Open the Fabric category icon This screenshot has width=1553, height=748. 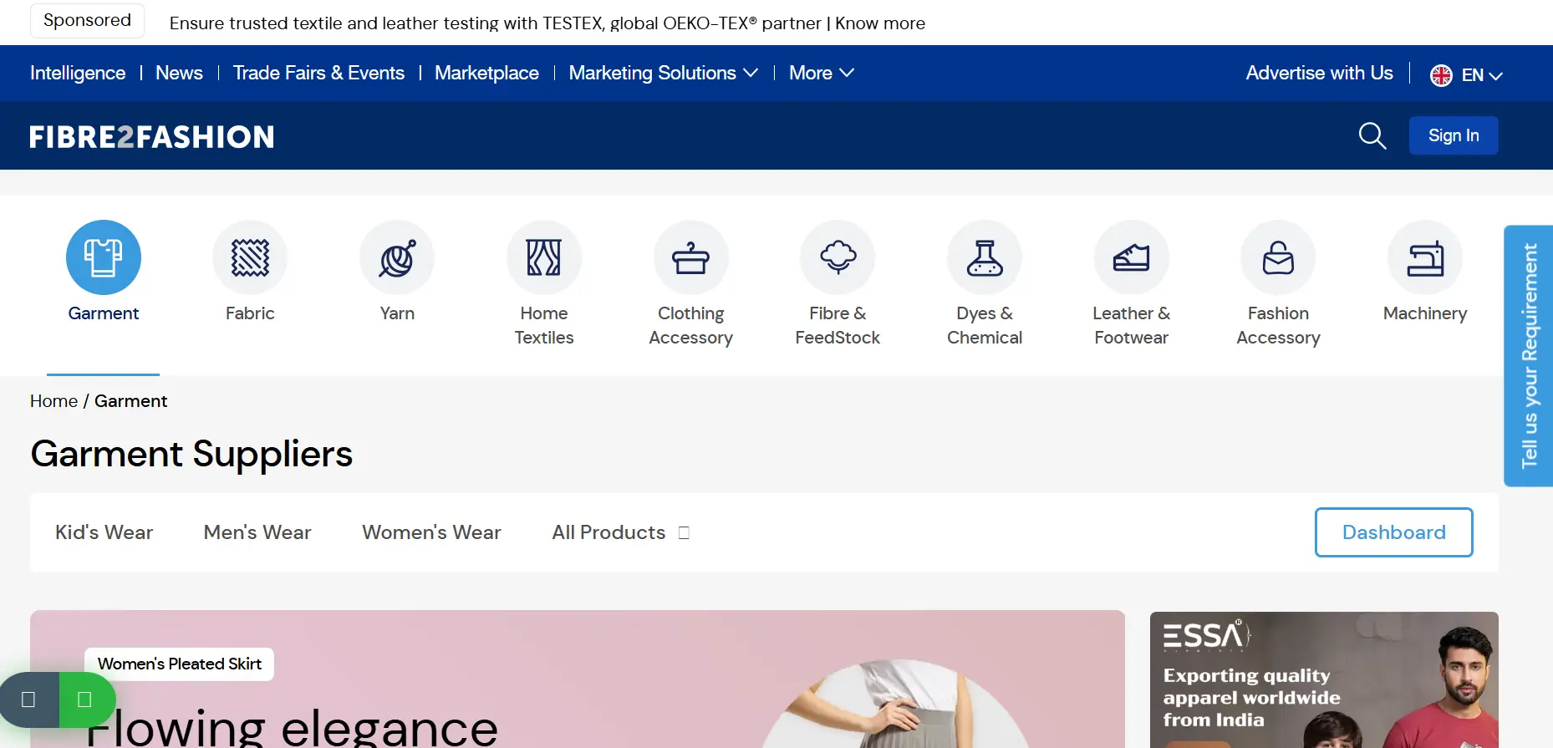[x=250, y=257]
